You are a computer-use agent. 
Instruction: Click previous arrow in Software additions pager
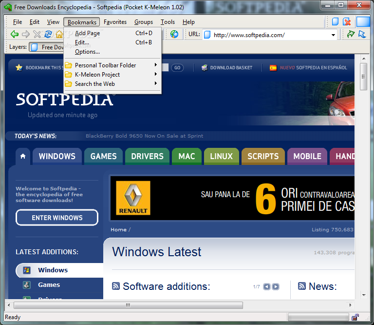(267, 286)
